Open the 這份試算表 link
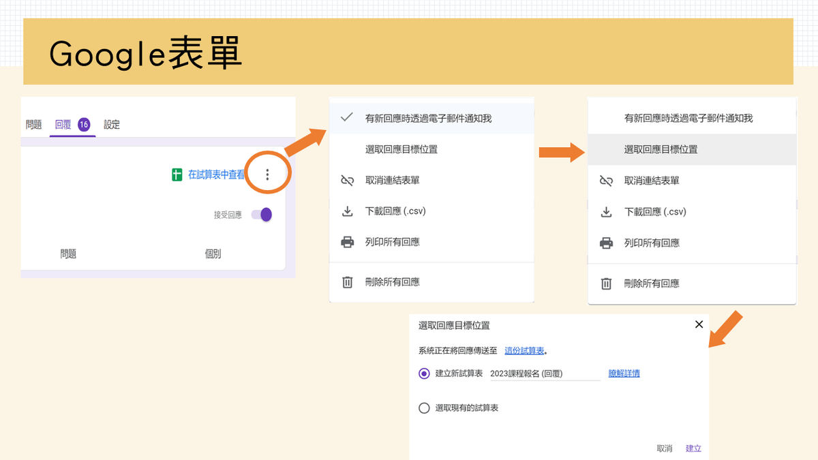The width and height of the screenshot is (818, 460). tap(524, 351)
